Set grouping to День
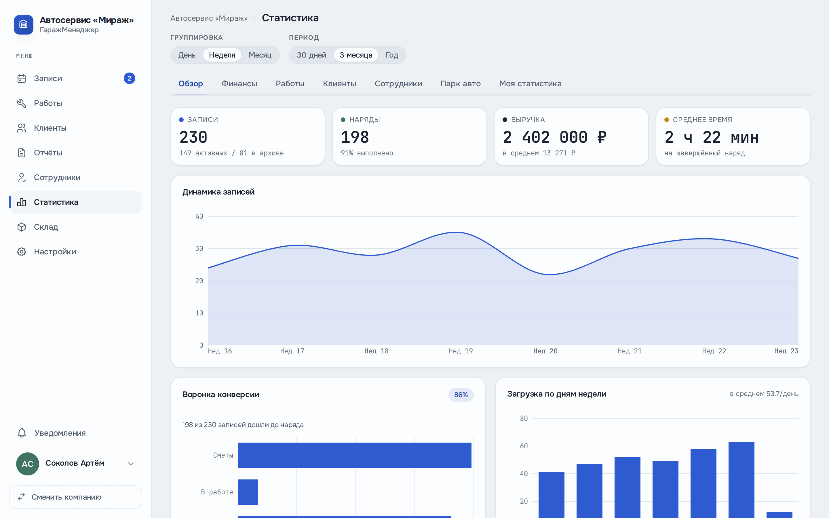Viewport: 829px width, 518px height. (x=187, y=55)
